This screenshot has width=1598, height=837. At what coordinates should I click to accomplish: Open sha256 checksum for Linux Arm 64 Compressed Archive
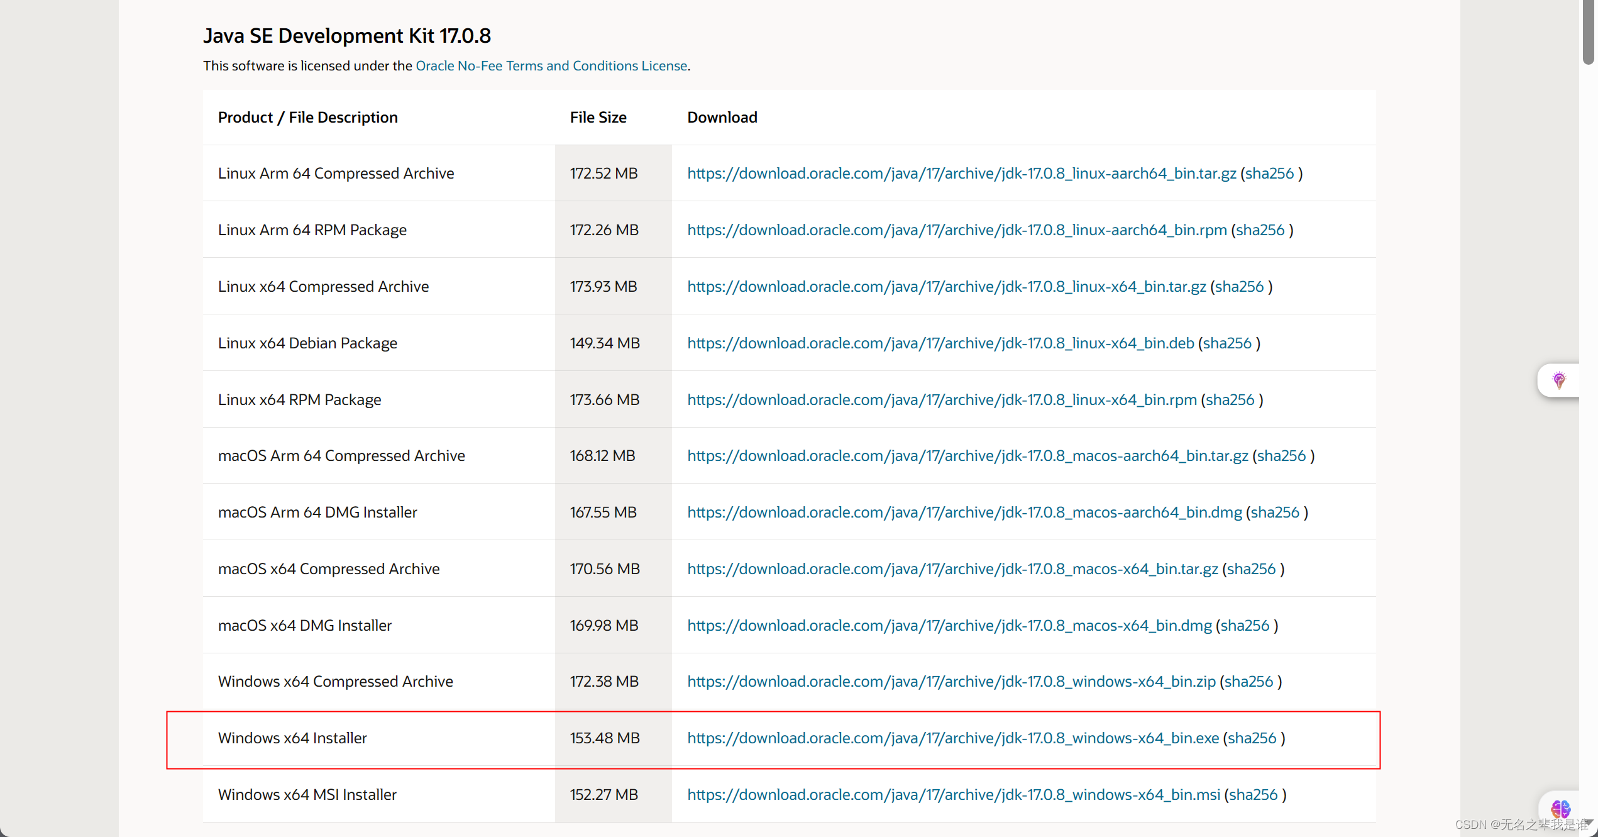[1269, 173]
